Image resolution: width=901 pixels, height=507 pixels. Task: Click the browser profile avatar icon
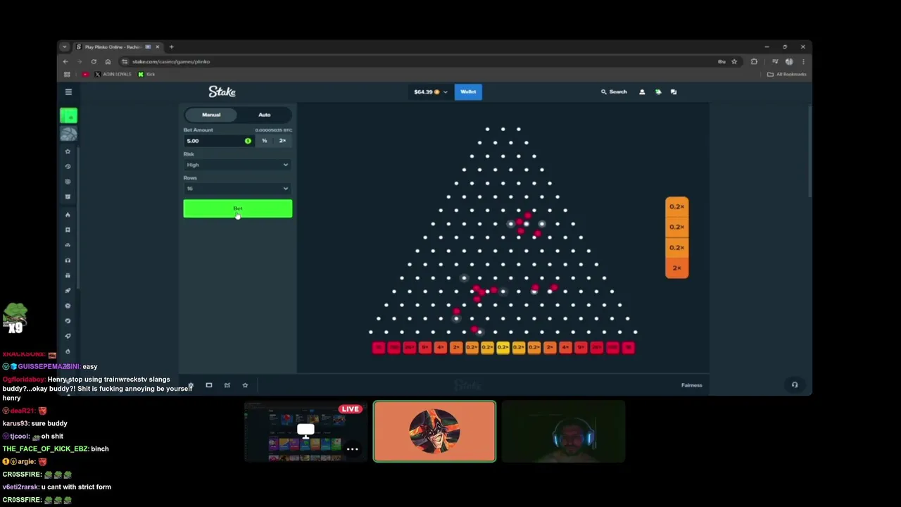coord(789,61)
